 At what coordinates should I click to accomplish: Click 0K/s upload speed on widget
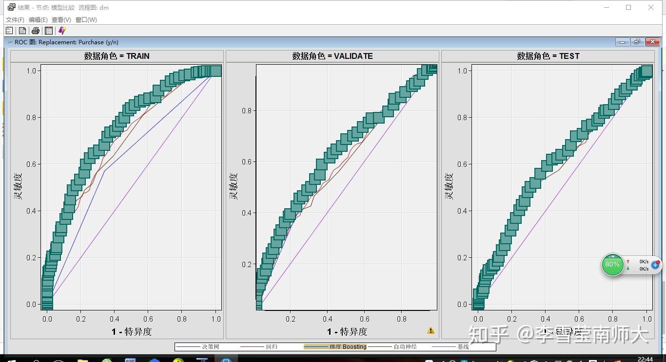coord(644,262)
